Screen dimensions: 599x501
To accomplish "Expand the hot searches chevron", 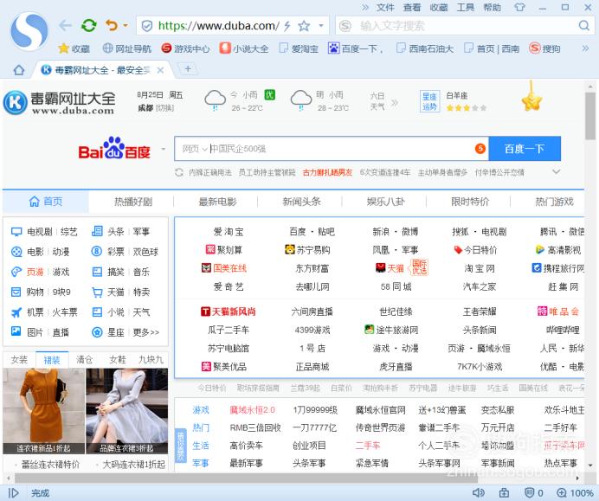I will (x=557, y=172).
